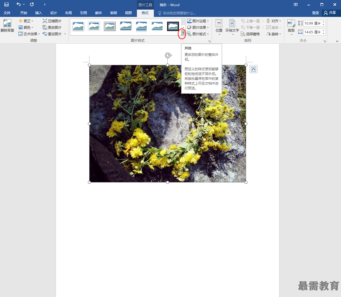Open the 旋转 rotate dropdown
The height and width of the screenshot is (297, 341).
pyautogui.click(x=274, y=34)
